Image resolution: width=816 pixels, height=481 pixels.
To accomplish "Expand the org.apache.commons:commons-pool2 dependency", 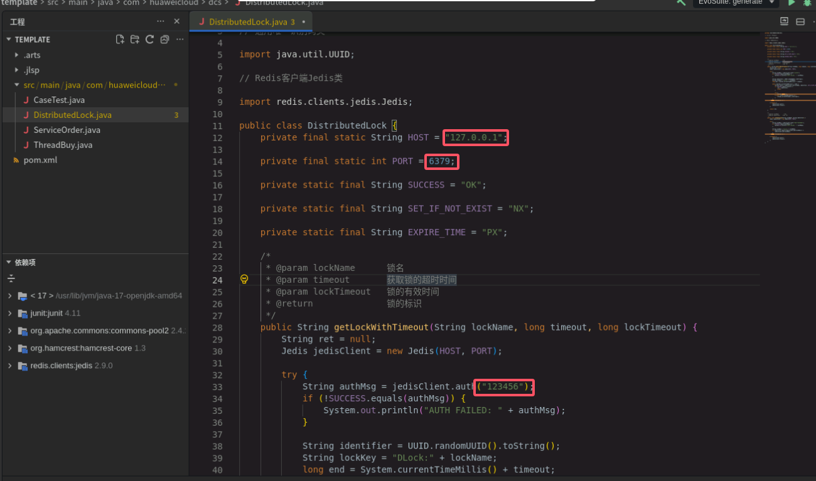I will [10, 330].
